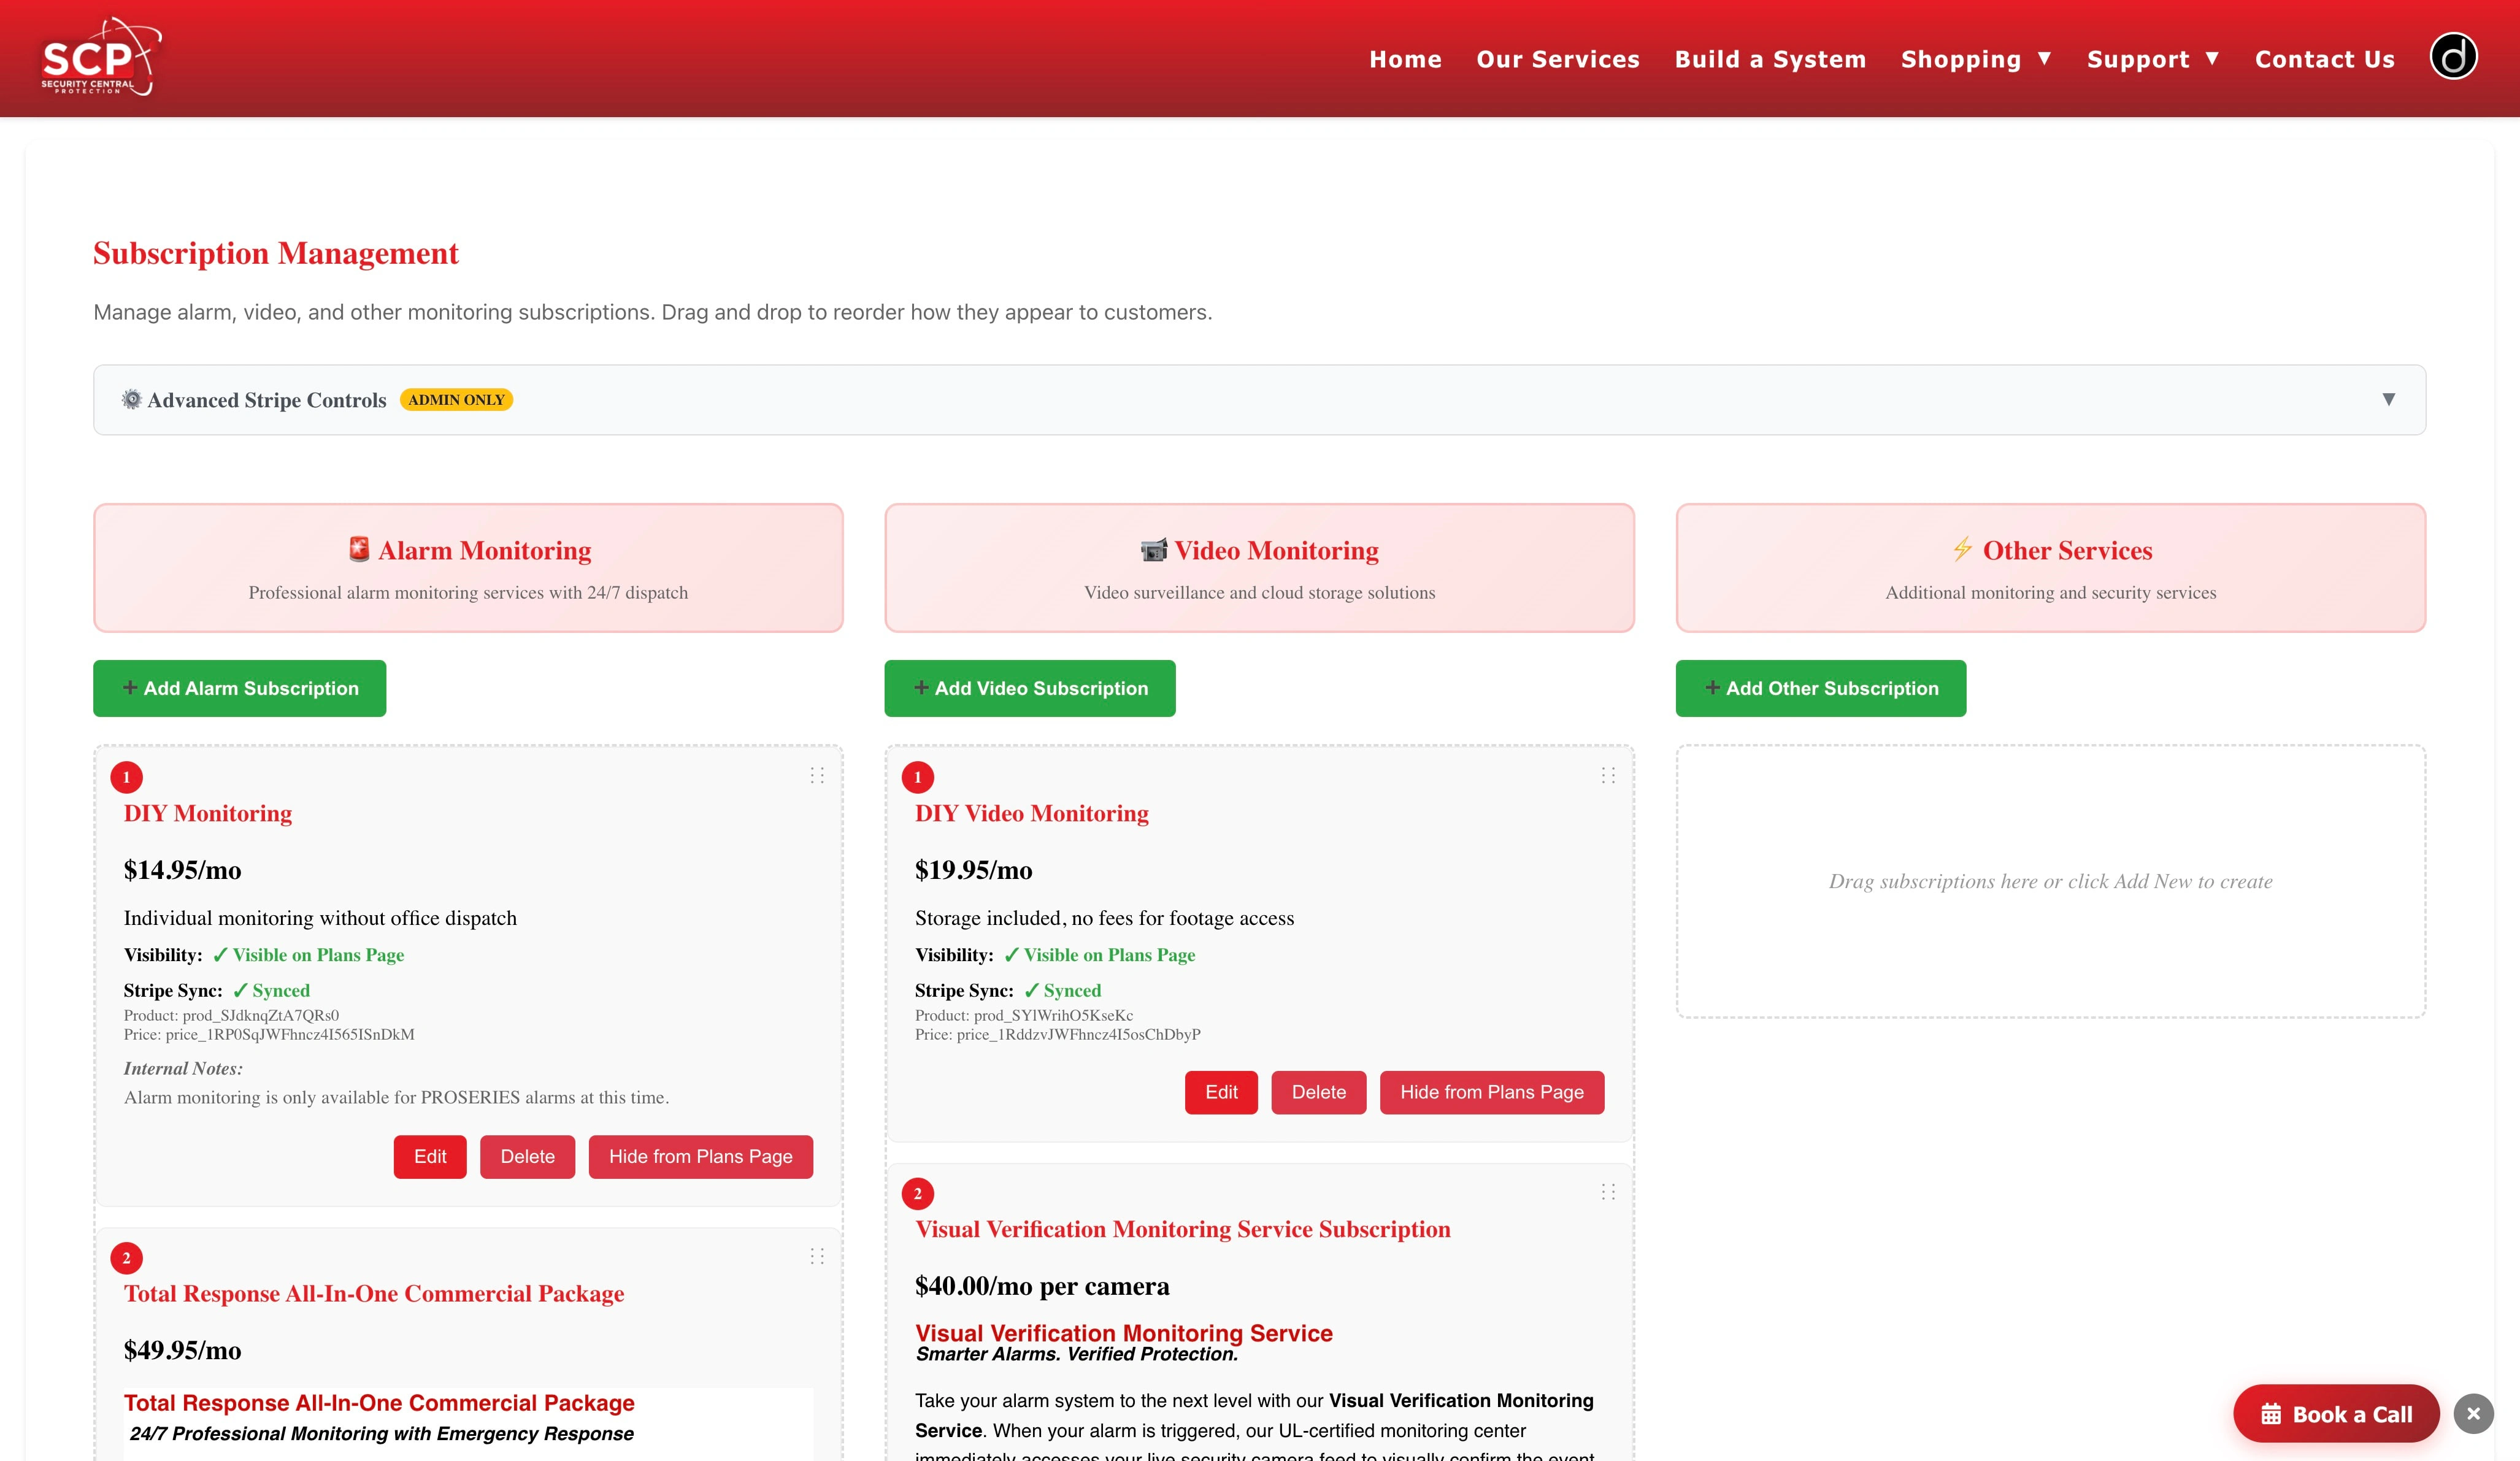The width and height of the screenshot is (2520, 1461).
Task: Click Visual Verification Monitoring Service Subscription title
Action: 1182,1229
